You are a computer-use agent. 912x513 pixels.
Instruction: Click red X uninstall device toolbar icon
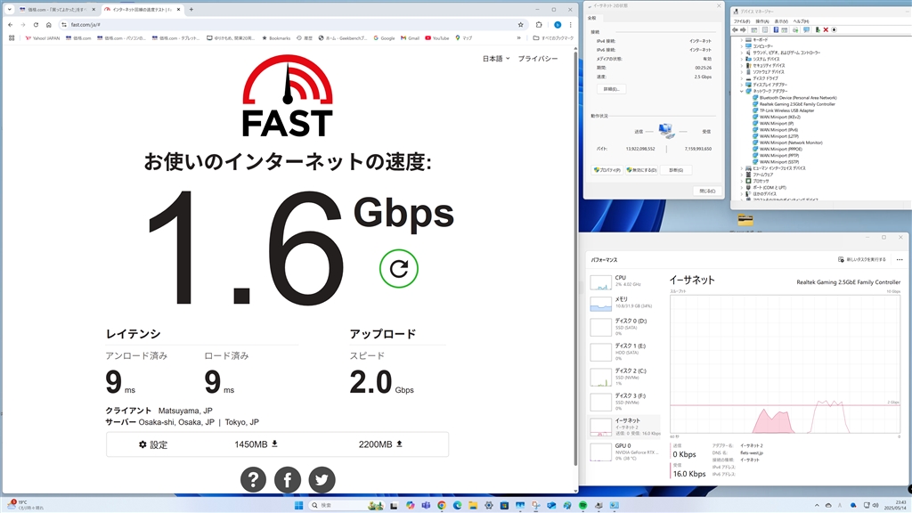826,29
